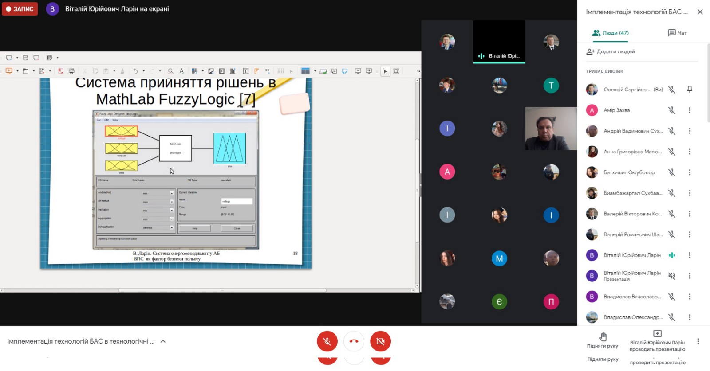Click the Віталій Юрійович Ларін на екрані label

tap(117, 9)
